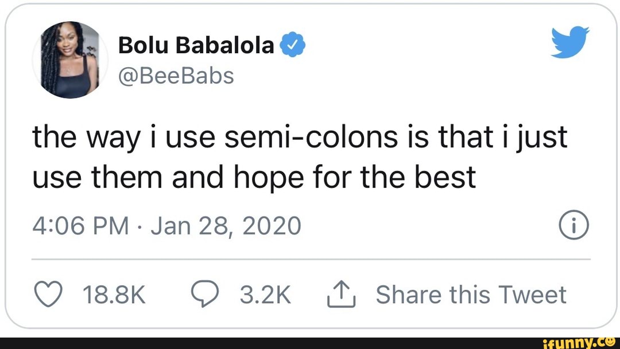Image resolution: width=620 pixels, height=349 pixels.
Task: Like the tweet using the heart toggle
Action: point(48,294)
